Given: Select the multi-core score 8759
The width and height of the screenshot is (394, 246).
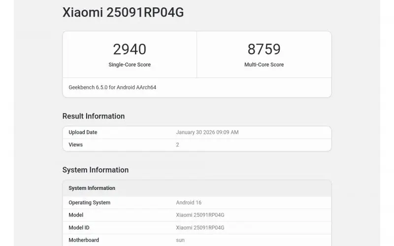Looking at the screenshot, I should click(x=264, y=49).
